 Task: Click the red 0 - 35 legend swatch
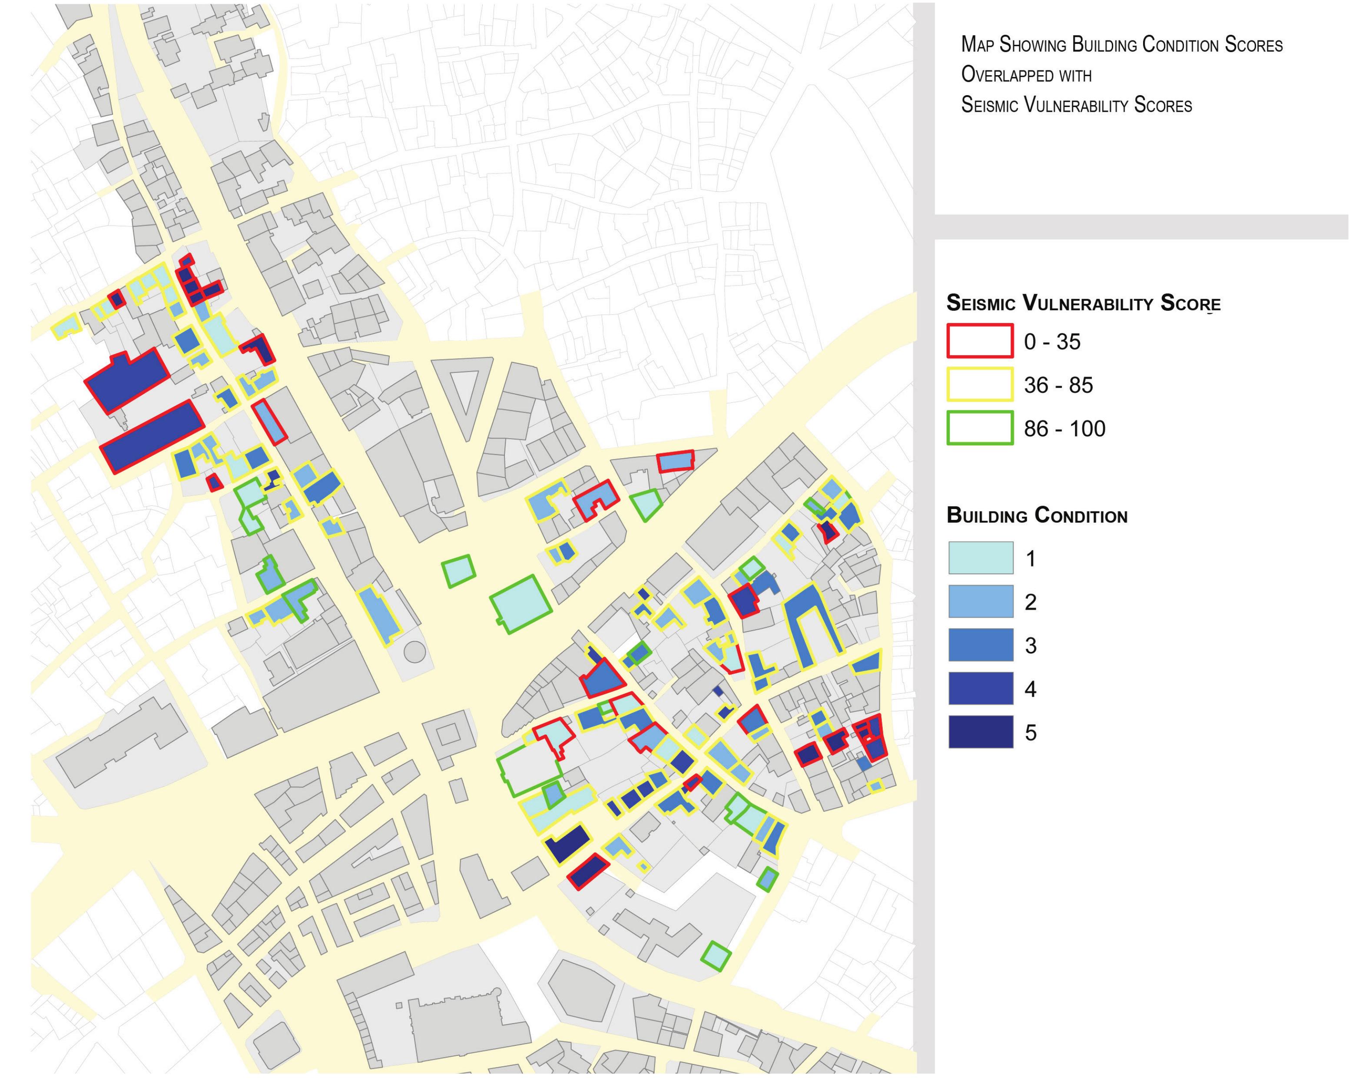(979, 340)
